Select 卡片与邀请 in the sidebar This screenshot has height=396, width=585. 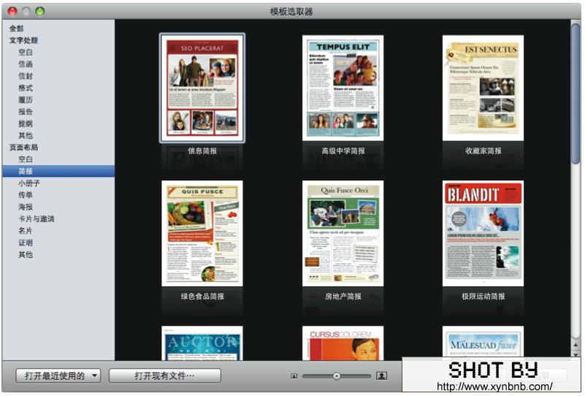coord(37,218)
